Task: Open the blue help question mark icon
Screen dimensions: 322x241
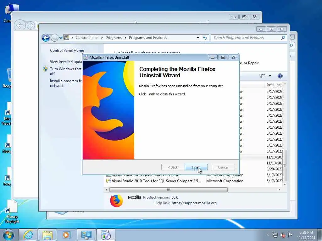Action: click(x=280, y=76)
